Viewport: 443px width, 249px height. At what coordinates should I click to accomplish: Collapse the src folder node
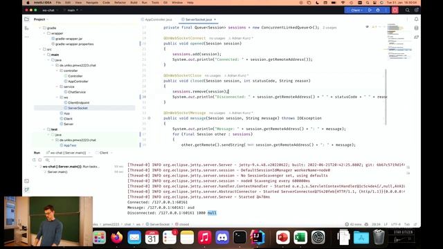[x=40, y=49]
